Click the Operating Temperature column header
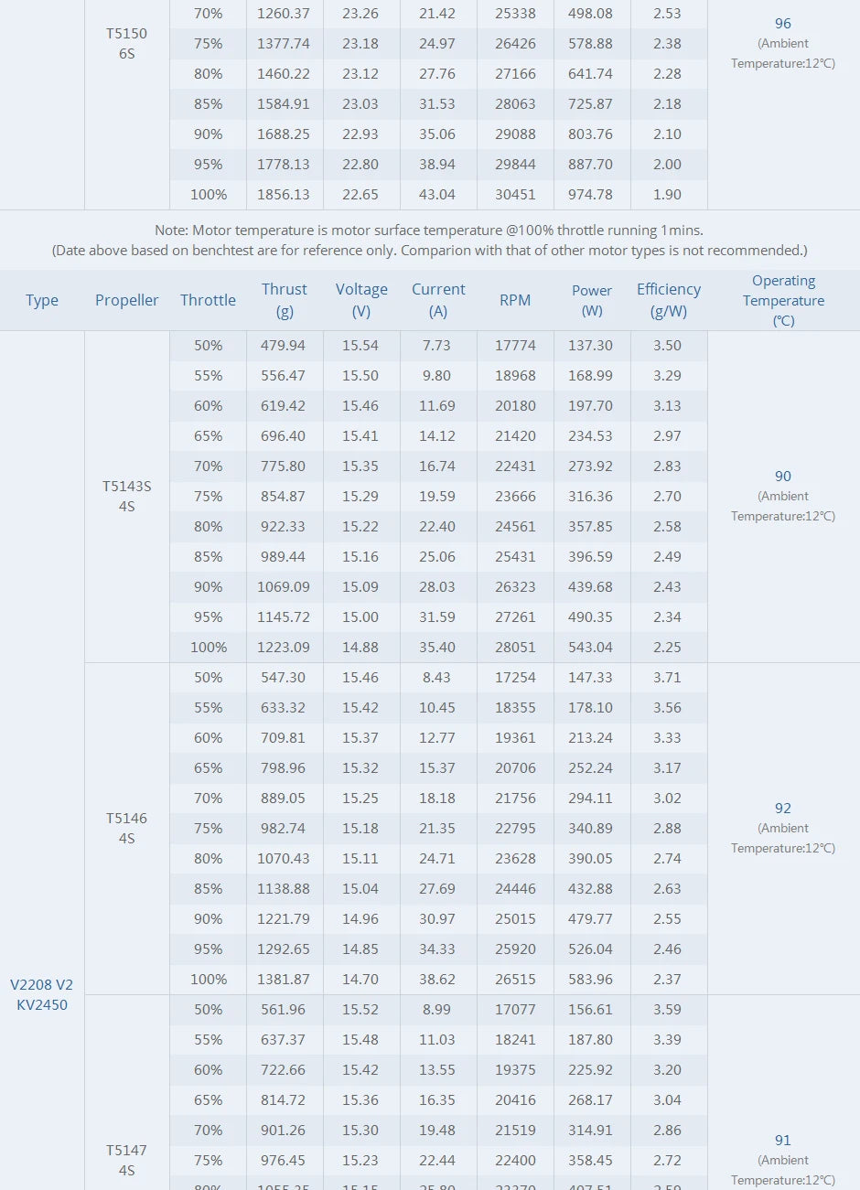The width and height of the screenshot is (860, 1190). coord(783,300)
